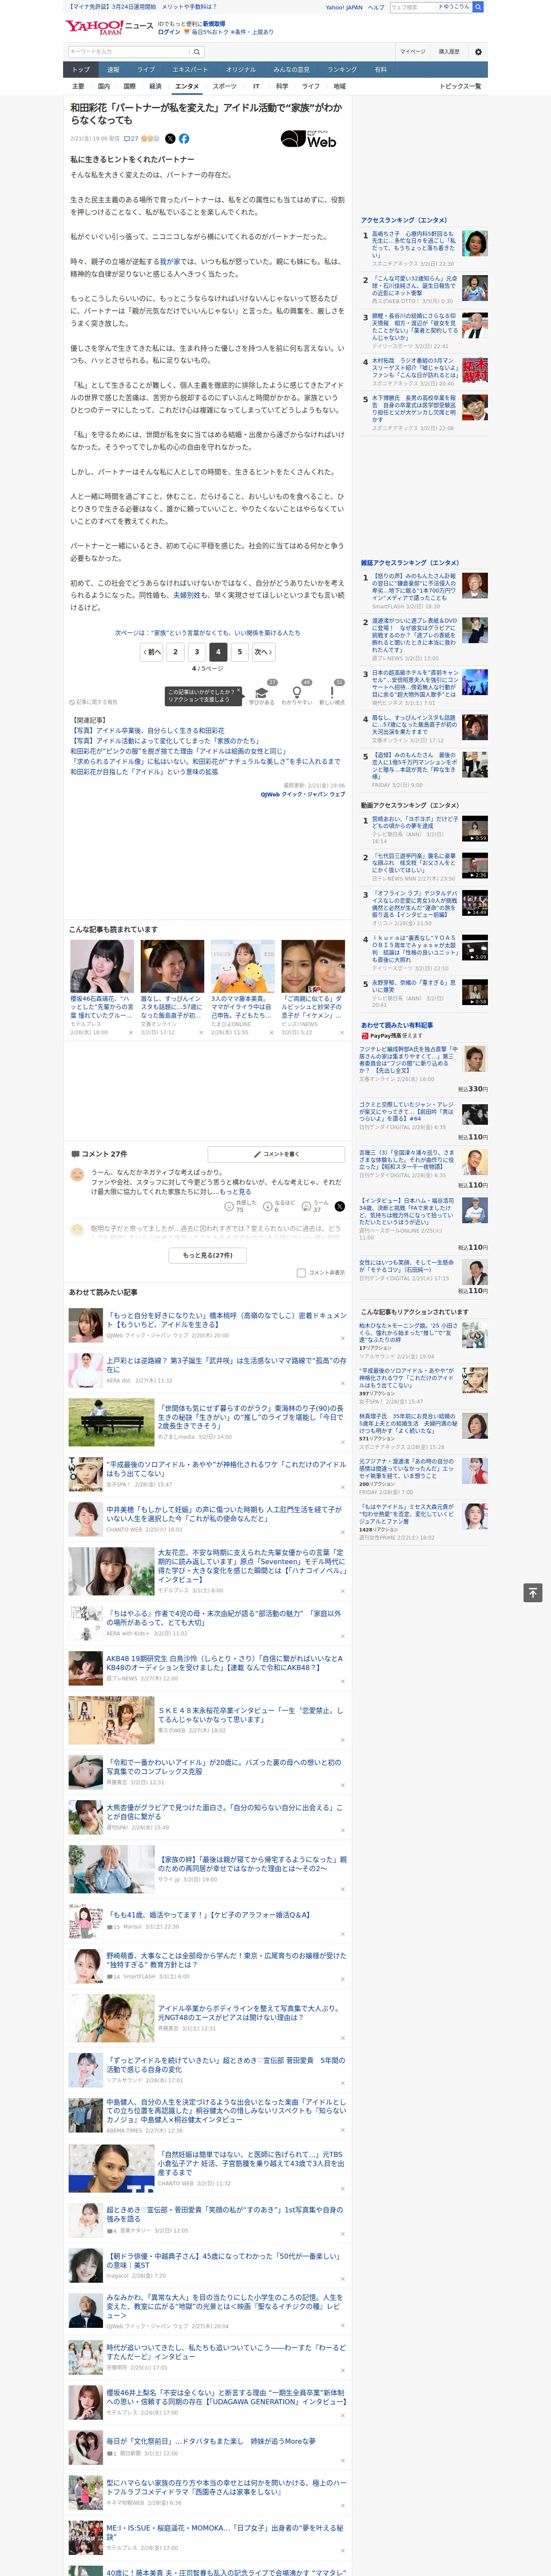React with 学びがある graduation cap icon

[262, 692]
